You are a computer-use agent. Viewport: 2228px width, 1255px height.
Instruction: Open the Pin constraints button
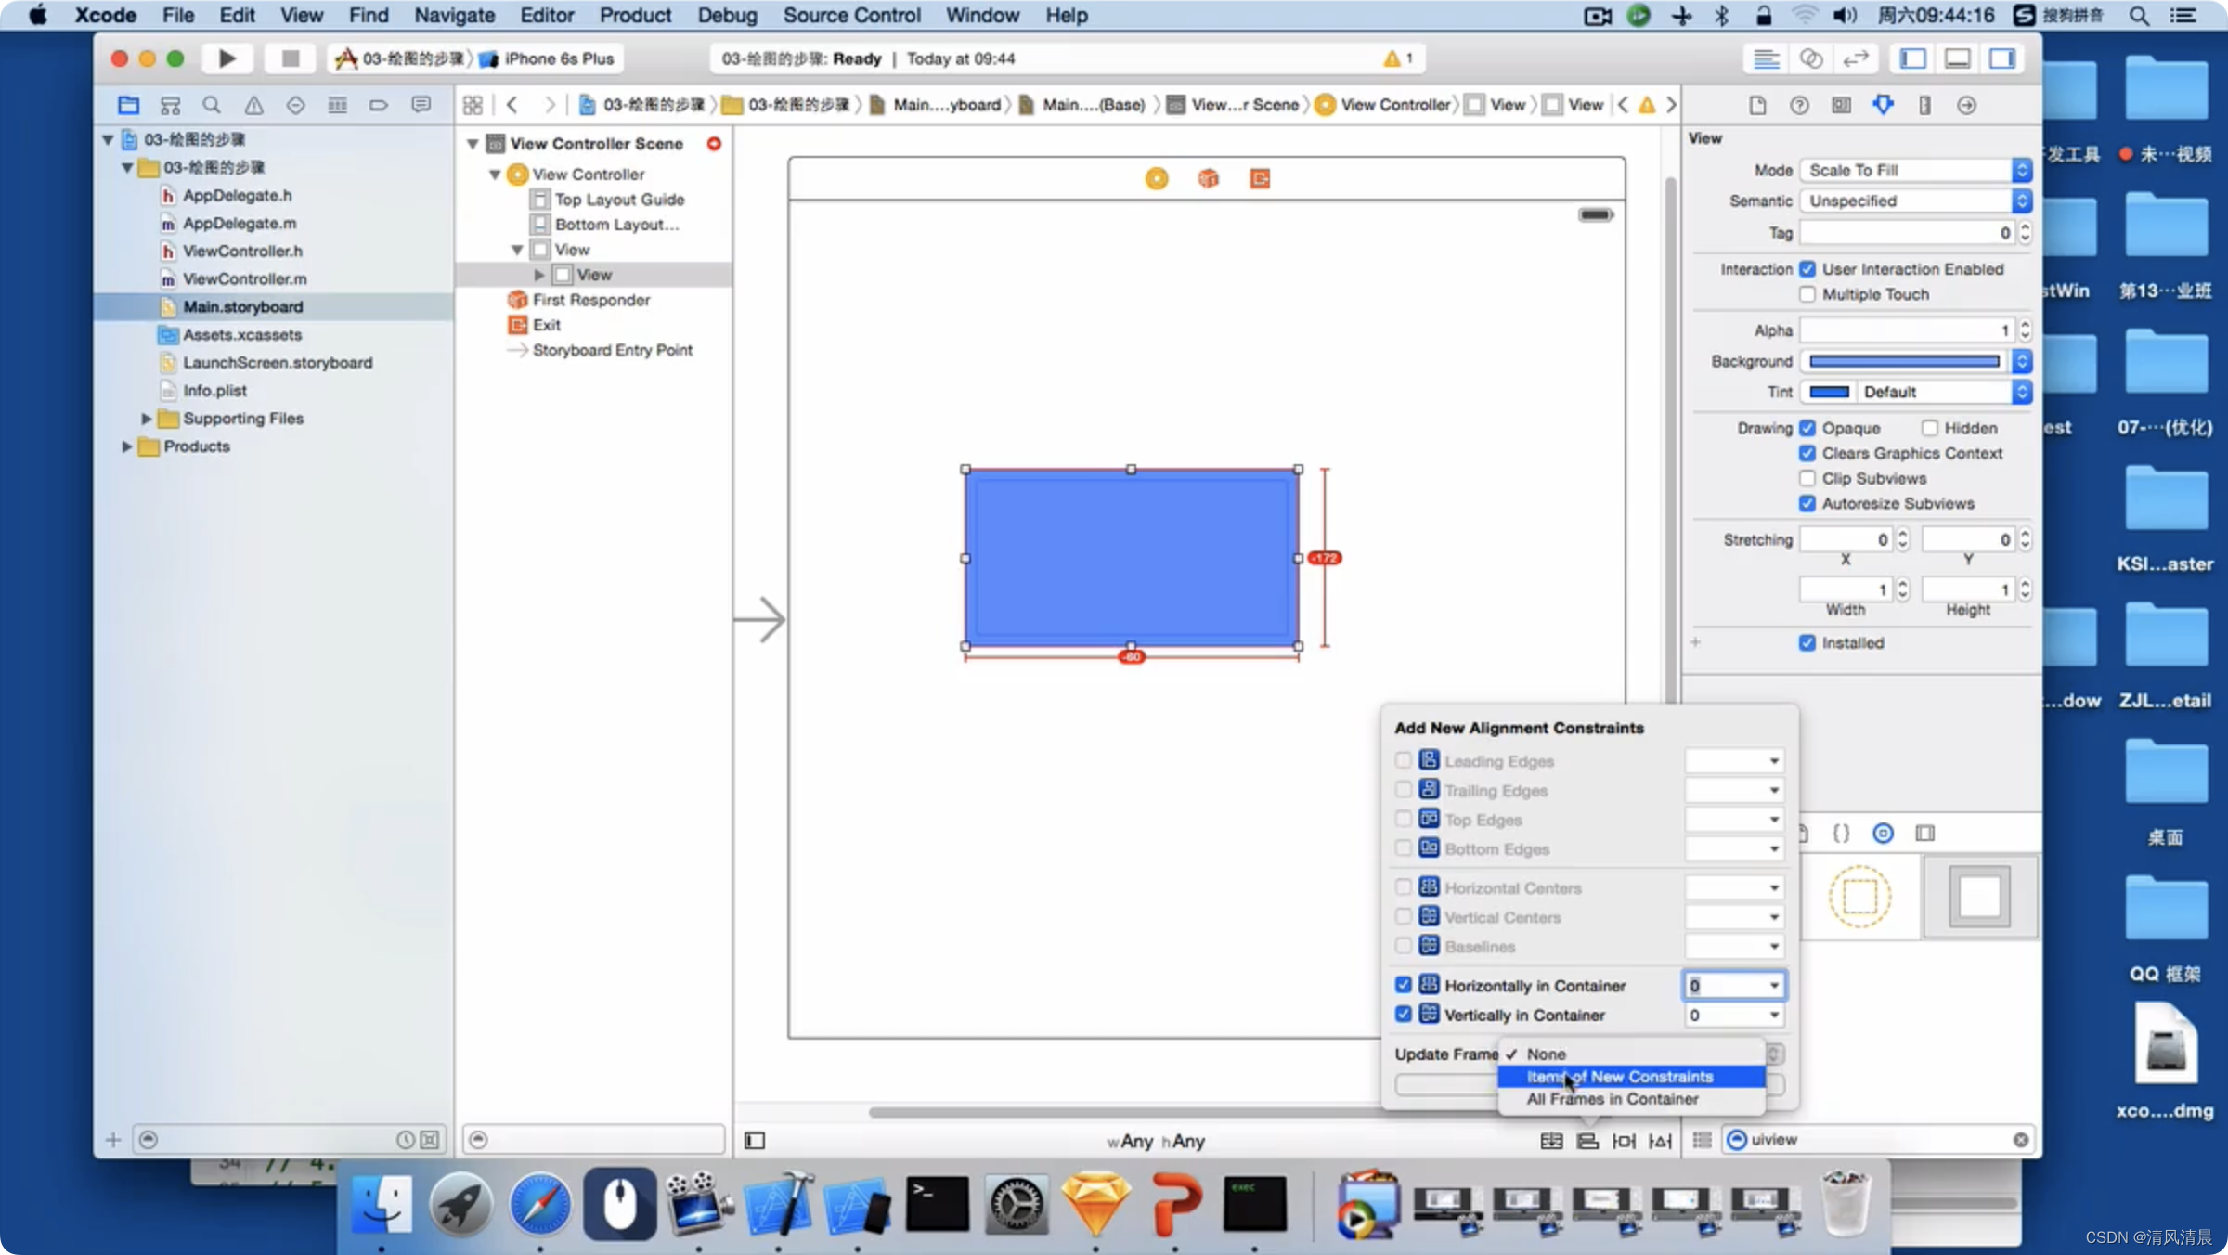click(1624, 1140)
